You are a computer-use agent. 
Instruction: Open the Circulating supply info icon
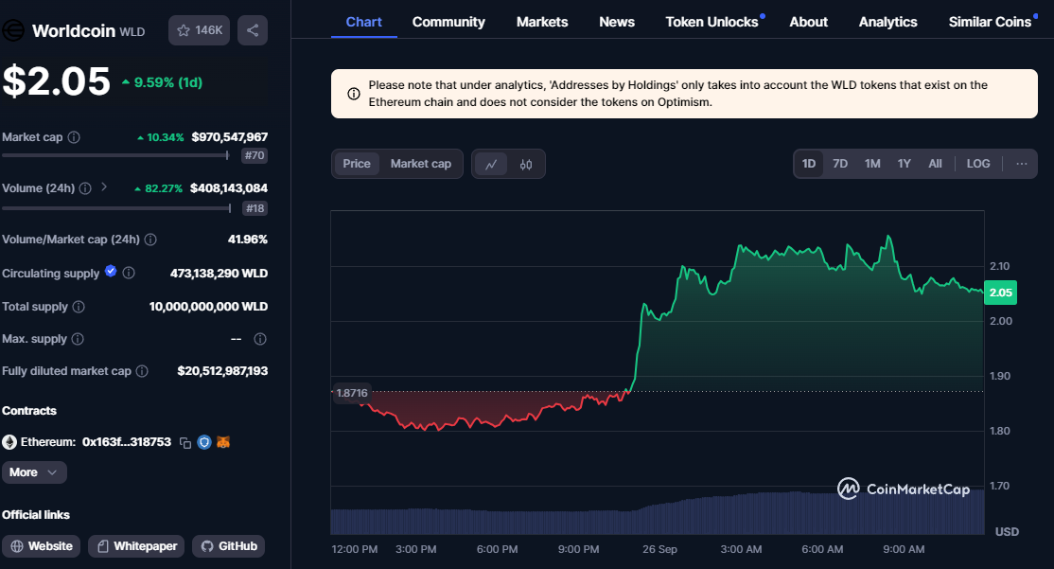pos(129,273)
